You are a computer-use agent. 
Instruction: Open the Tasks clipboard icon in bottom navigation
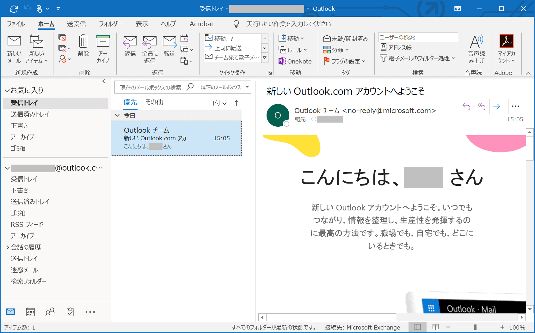[x=70, y=312]
